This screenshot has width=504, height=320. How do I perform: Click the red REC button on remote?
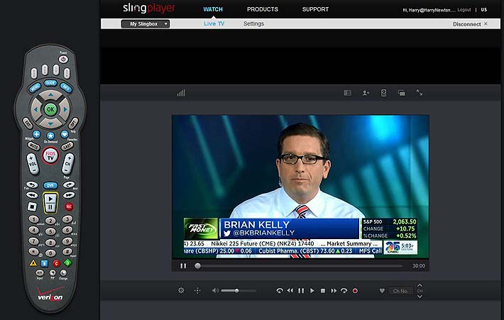[69, 206]
